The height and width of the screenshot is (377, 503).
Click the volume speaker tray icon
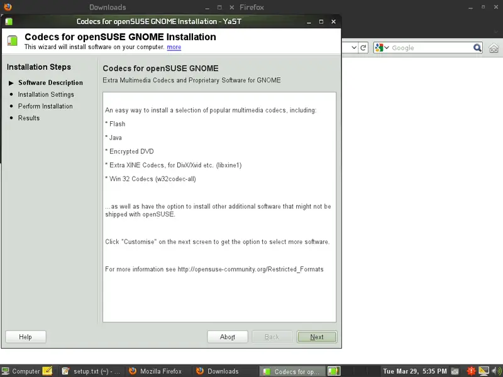[497, 371]
